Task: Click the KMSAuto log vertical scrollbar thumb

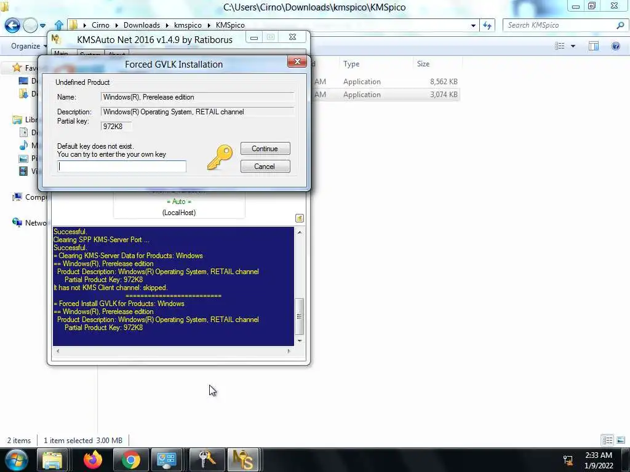Action: [300, 317]
